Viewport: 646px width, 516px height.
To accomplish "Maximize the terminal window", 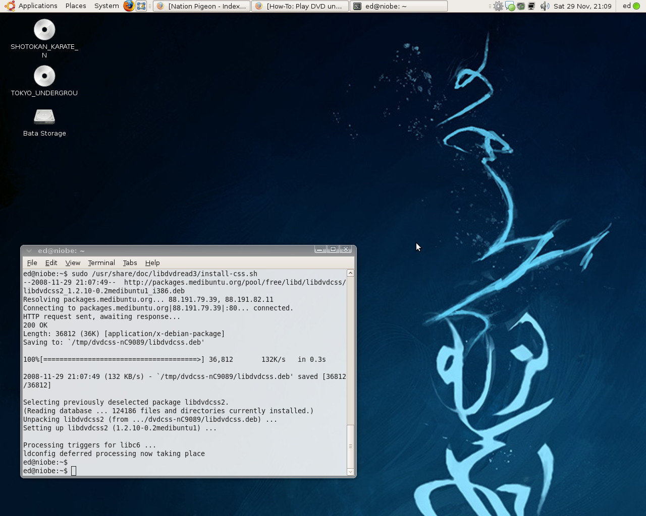I will click(x=333, y=249).
